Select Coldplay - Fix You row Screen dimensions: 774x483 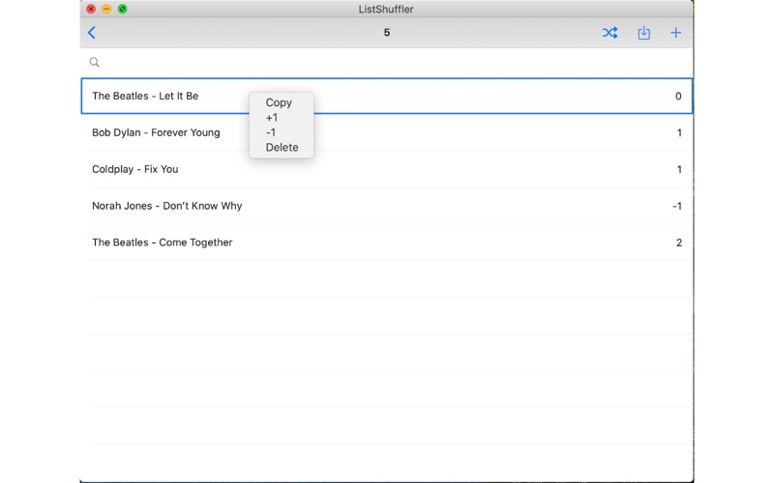[x=386, y=169]
